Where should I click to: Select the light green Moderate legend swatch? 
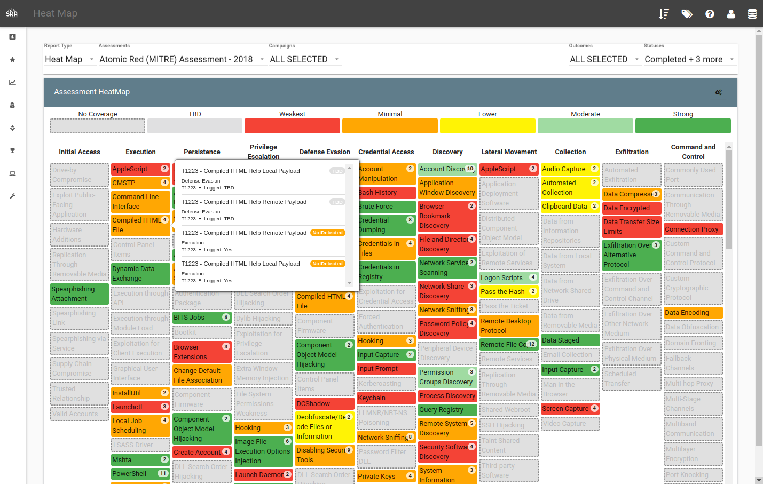coord(585,126)
